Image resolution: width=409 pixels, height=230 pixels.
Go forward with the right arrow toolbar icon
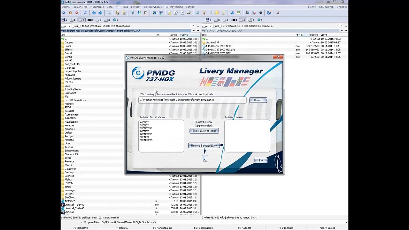tap(100, 13)
